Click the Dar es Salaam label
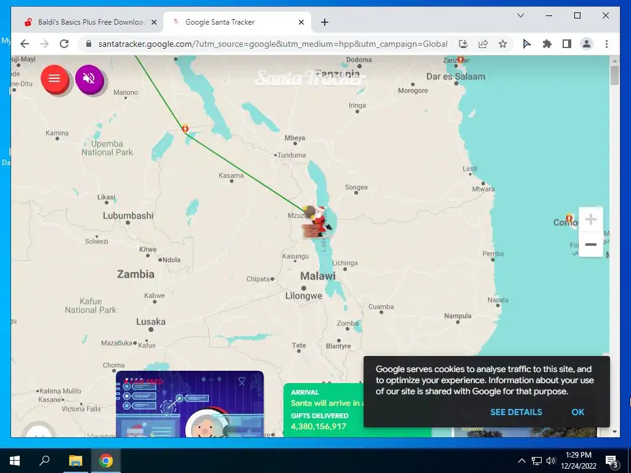The height and width of the screenshot is (473, 631). (x=455, y=76)
